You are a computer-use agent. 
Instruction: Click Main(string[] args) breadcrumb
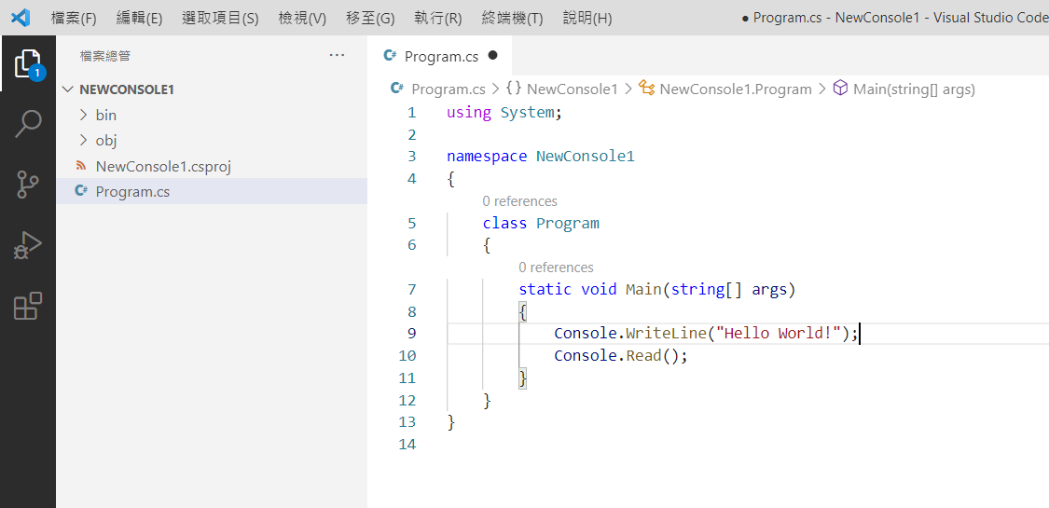tap(914, 89)
